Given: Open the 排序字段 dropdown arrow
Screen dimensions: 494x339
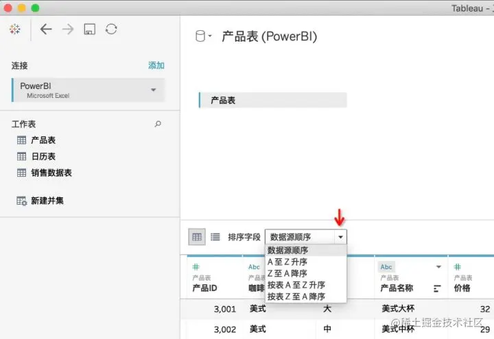Looking at the screenshot, I should pos(340,237).
